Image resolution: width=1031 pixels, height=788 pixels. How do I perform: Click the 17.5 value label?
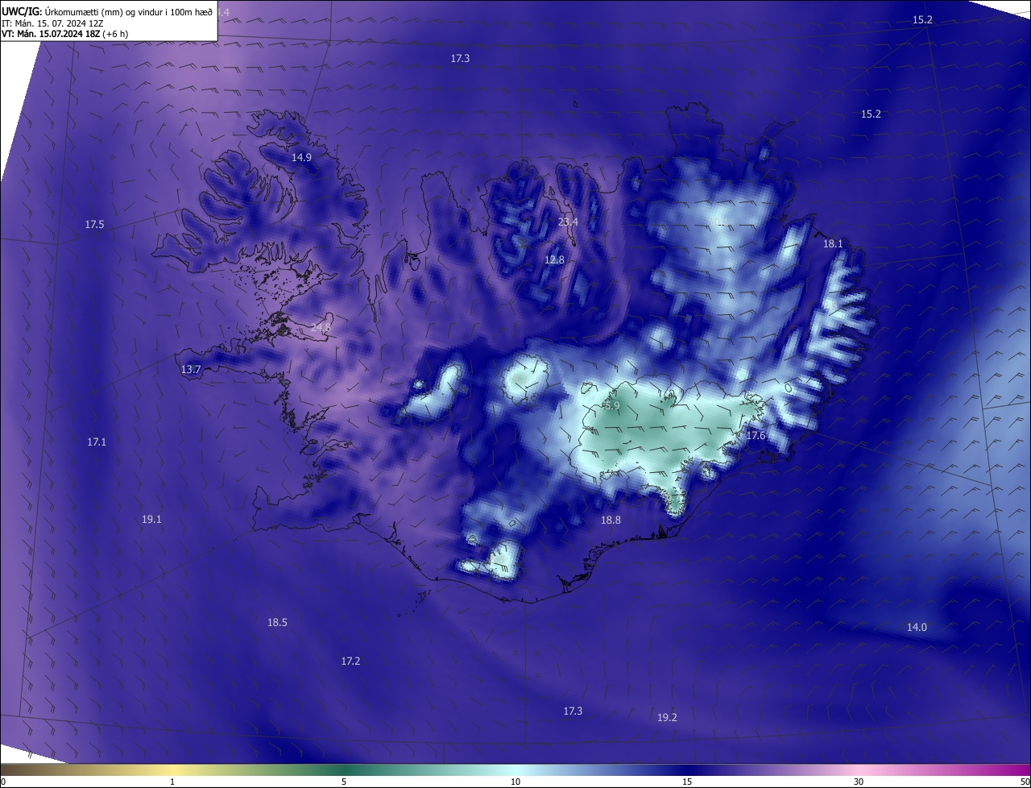pyautogui.click(x=94, y=224)
